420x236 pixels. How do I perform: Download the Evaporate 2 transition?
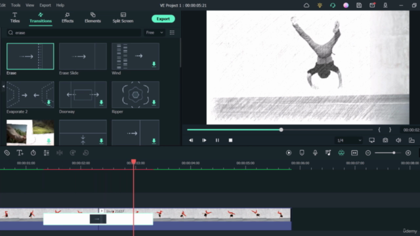(49, 102)
